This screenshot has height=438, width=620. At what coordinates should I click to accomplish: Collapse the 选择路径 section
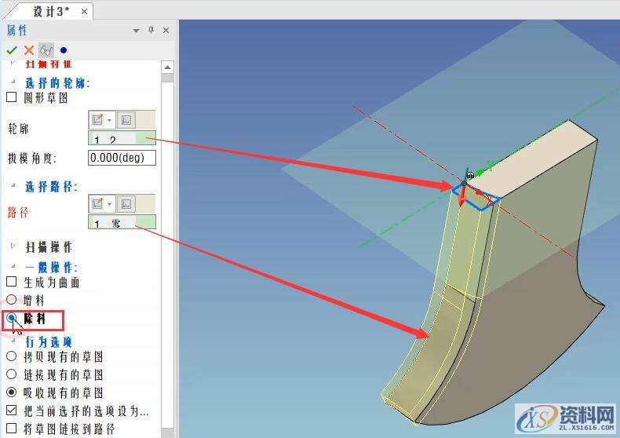tap(13, 186)
